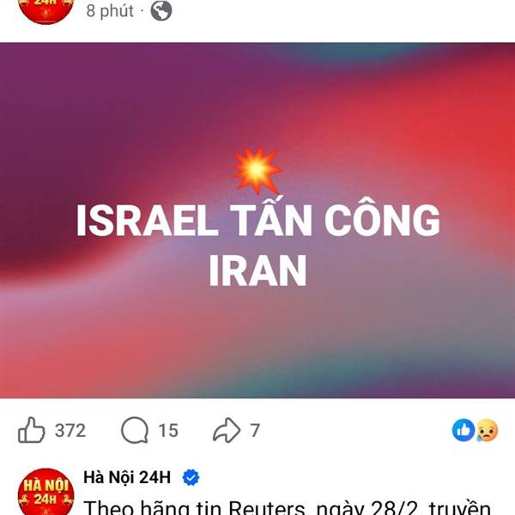
Task: Click the Hà Nội 24H name
Action: click(x=127, y=477)
